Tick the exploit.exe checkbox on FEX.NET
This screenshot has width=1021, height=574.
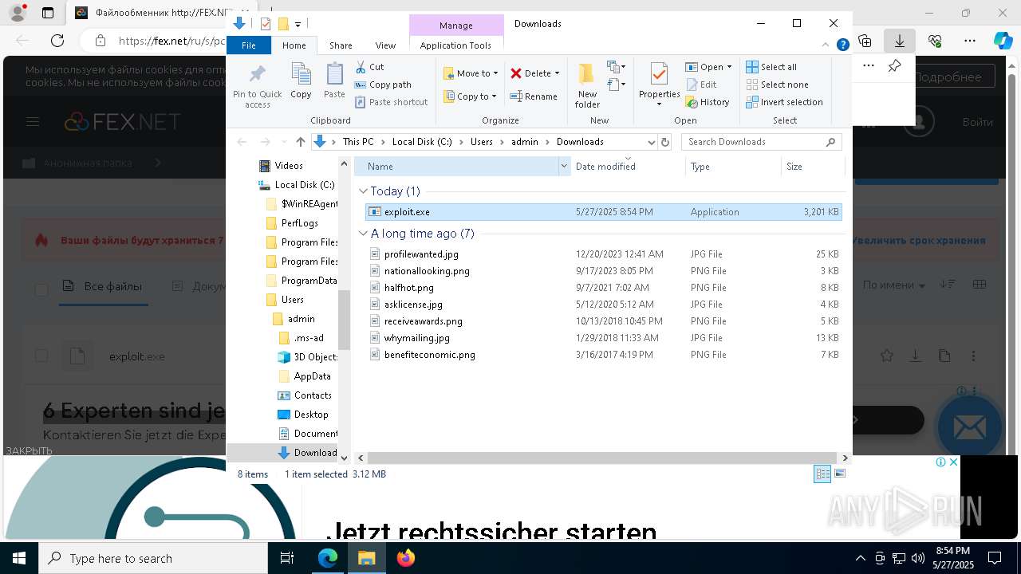tap(41, 356)
